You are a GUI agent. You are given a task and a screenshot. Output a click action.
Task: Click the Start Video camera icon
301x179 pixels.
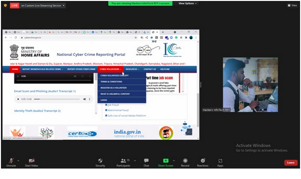click(32, 161)
